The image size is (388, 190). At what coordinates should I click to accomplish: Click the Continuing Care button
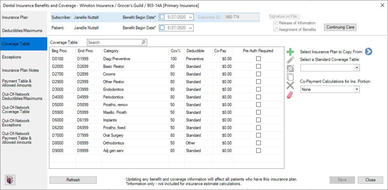click(340, 27)
